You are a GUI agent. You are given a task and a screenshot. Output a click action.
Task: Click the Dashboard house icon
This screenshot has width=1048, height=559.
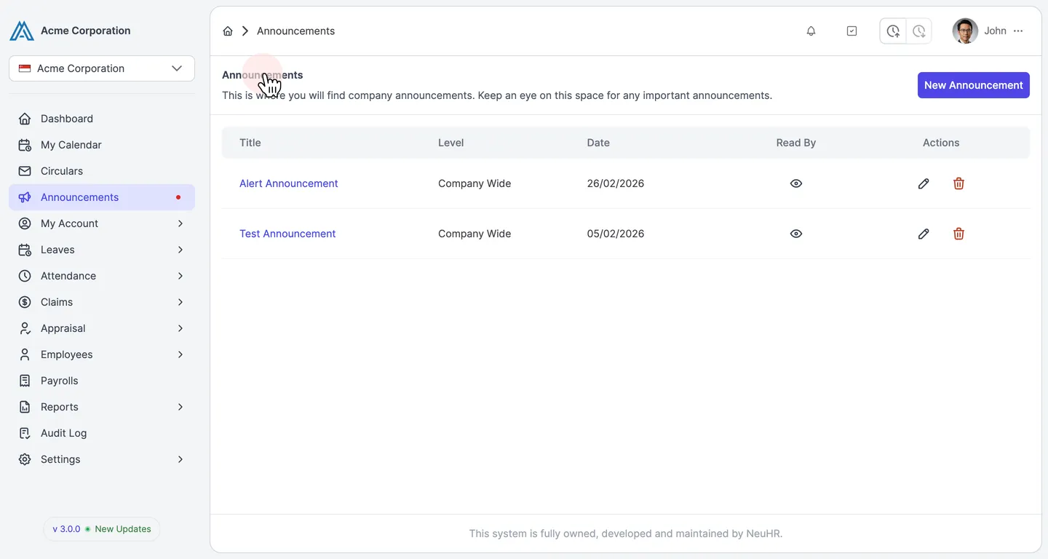(25, 119)
